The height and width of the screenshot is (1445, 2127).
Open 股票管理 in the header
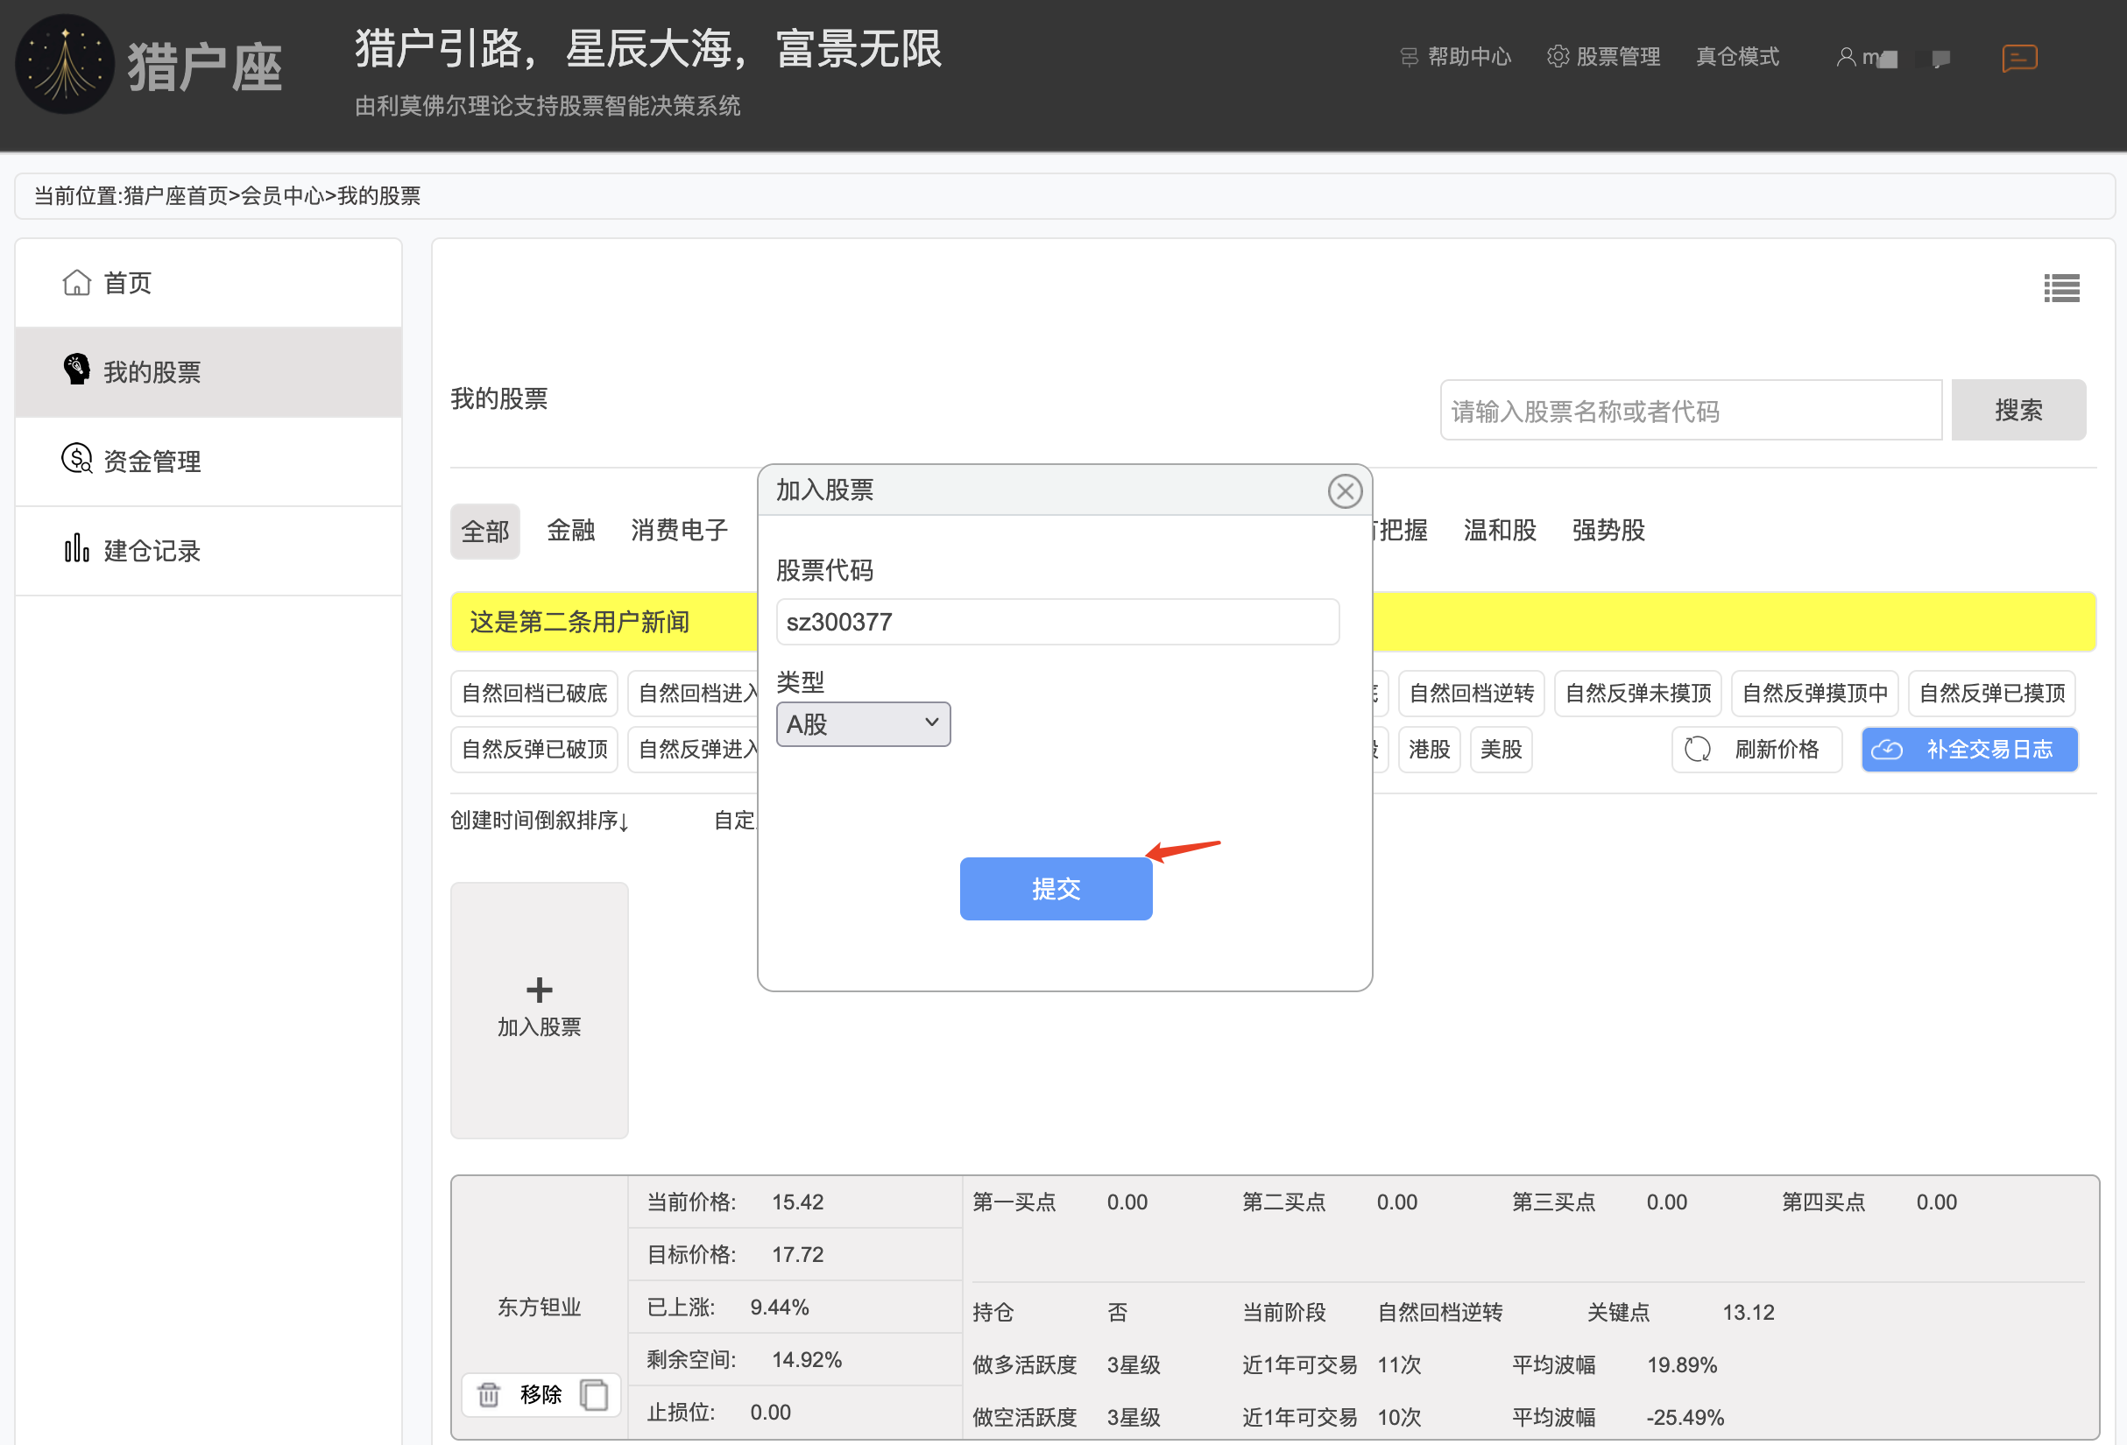[x=1603, y=57]
